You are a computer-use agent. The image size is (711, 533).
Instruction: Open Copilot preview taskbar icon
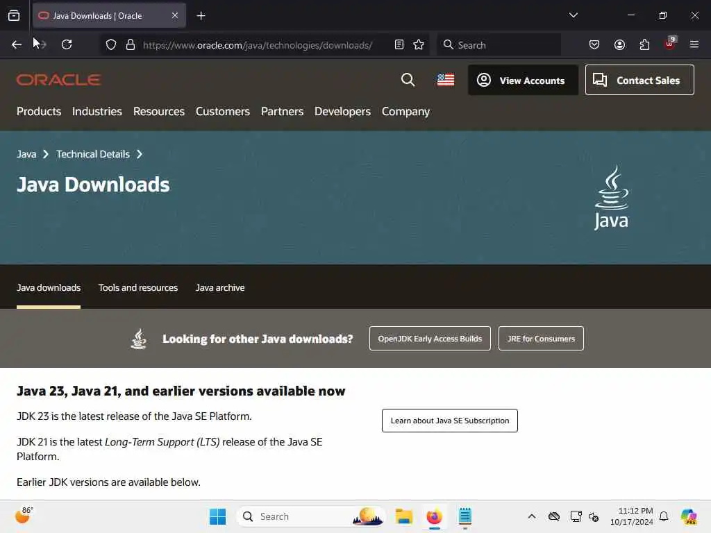pos(689,516)
